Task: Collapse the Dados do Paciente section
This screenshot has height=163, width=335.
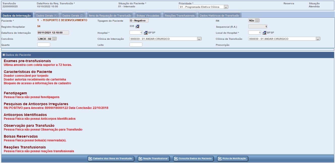Action: [4, 55]
